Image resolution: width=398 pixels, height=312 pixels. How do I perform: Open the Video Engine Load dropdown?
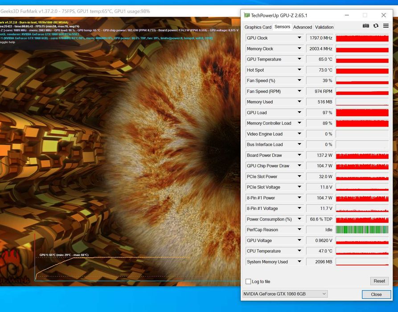click(x=300, y=134)
